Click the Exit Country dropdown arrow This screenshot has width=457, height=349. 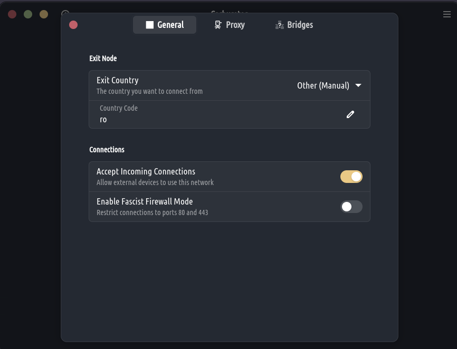(358, 85)
